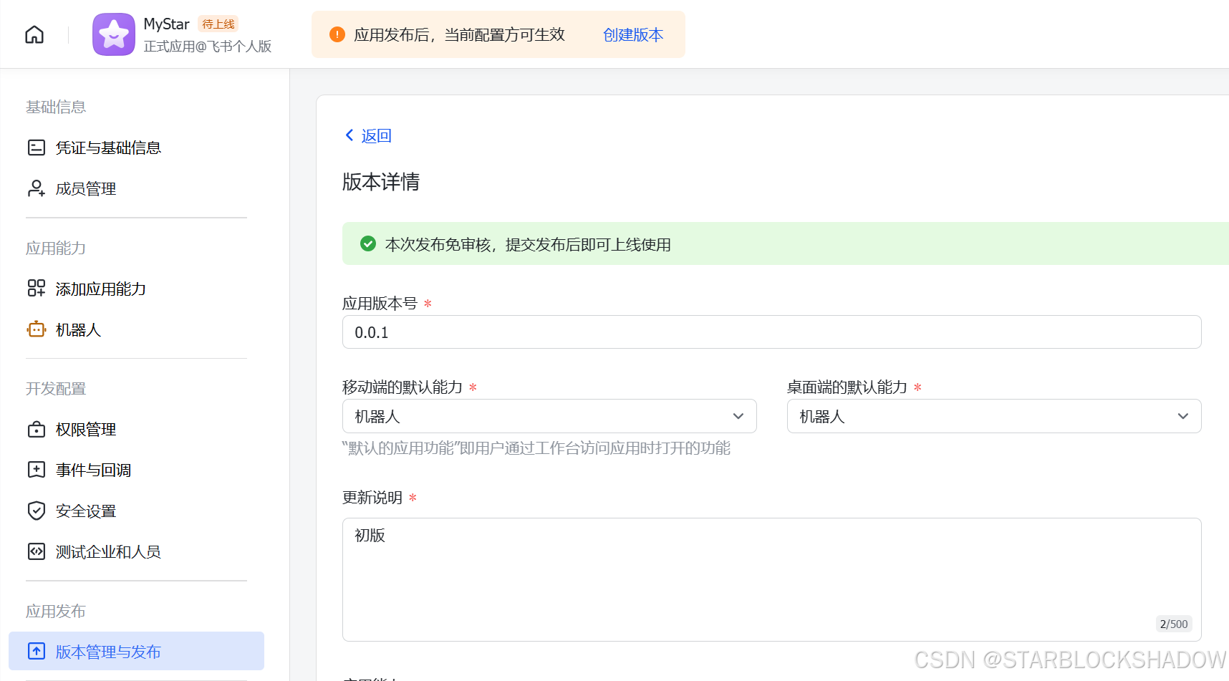Click the 返回 back arrow chevron
The width and height of the screenshot is (1229, 681).
pyautogui.click(x=350, y=135)
